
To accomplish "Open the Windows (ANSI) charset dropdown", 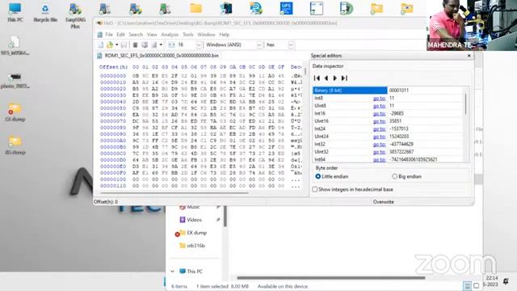I will (259, 45).
